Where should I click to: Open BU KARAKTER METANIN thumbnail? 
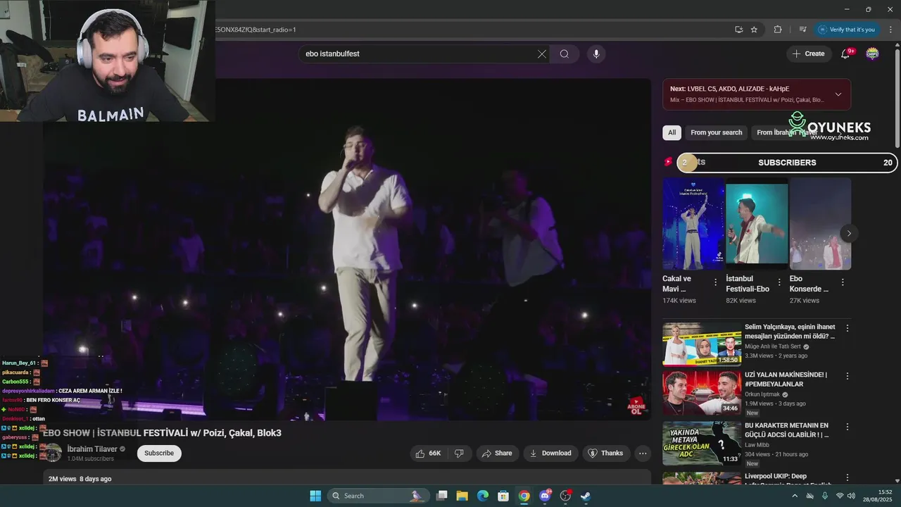pyautogui.click(x=702, y=443)
